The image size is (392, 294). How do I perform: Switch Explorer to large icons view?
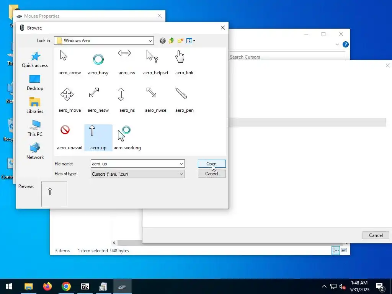click(x=344, y=250)
